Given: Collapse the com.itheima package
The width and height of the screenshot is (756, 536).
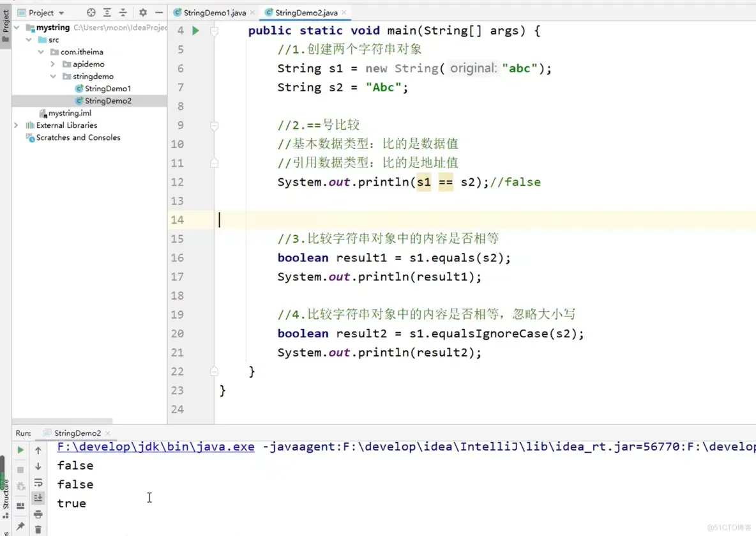Looking at the screenshot, I should point(41,52).
